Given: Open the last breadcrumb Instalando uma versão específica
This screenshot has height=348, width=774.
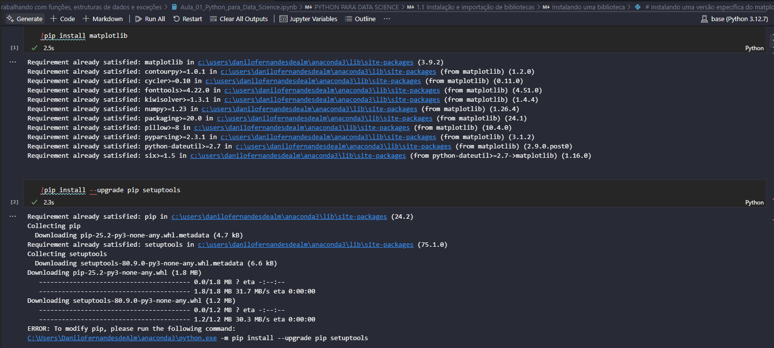Looking at the screenshot, I should (x=704, y=7).
